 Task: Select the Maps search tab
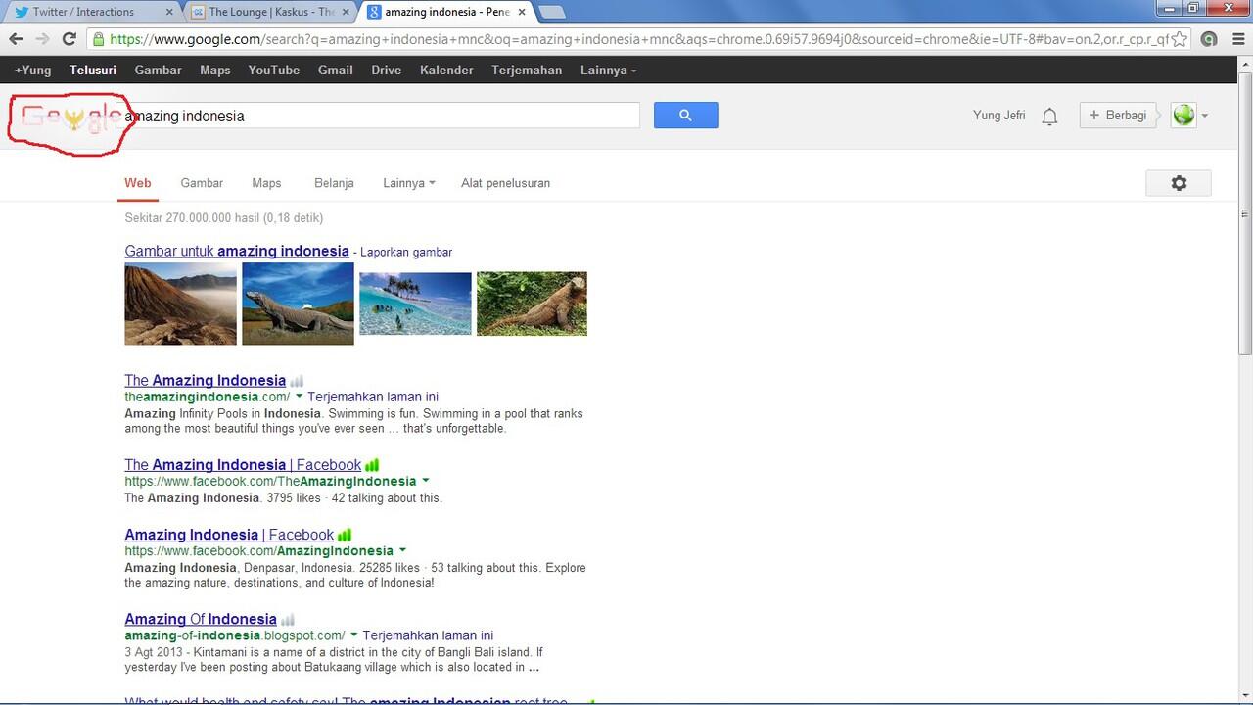pos(266,183)
